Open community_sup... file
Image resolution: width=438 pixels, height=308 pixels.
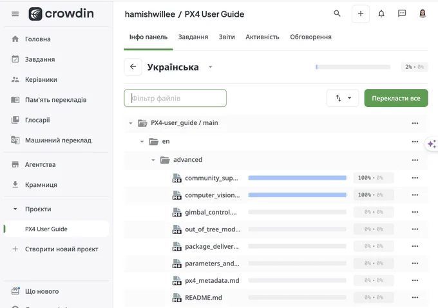(211, 178)
